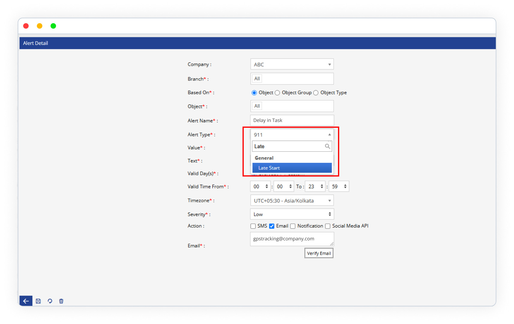Expand the Timezone dropdown
514x324 pixels.
click(x=292, y=201)
